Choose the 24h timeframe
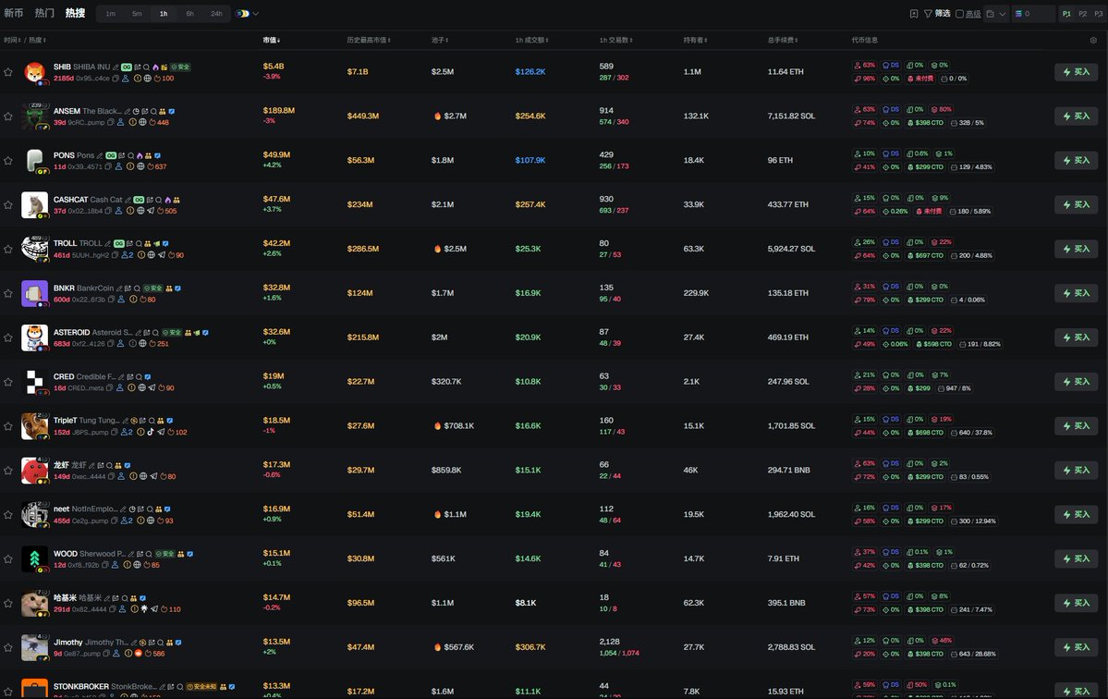 pyautogui.click(x=216, y=14)
